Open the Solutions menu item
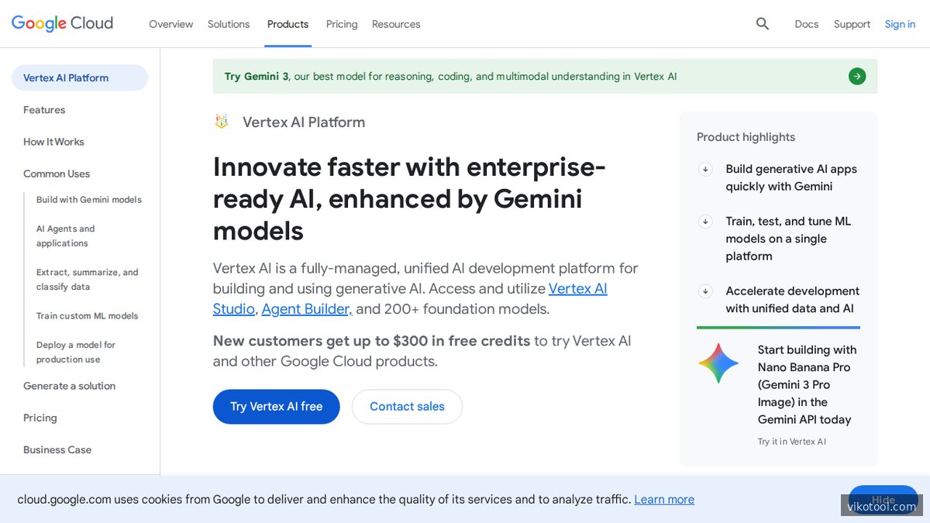Screen dimensions: 930x523 [228, 24]
